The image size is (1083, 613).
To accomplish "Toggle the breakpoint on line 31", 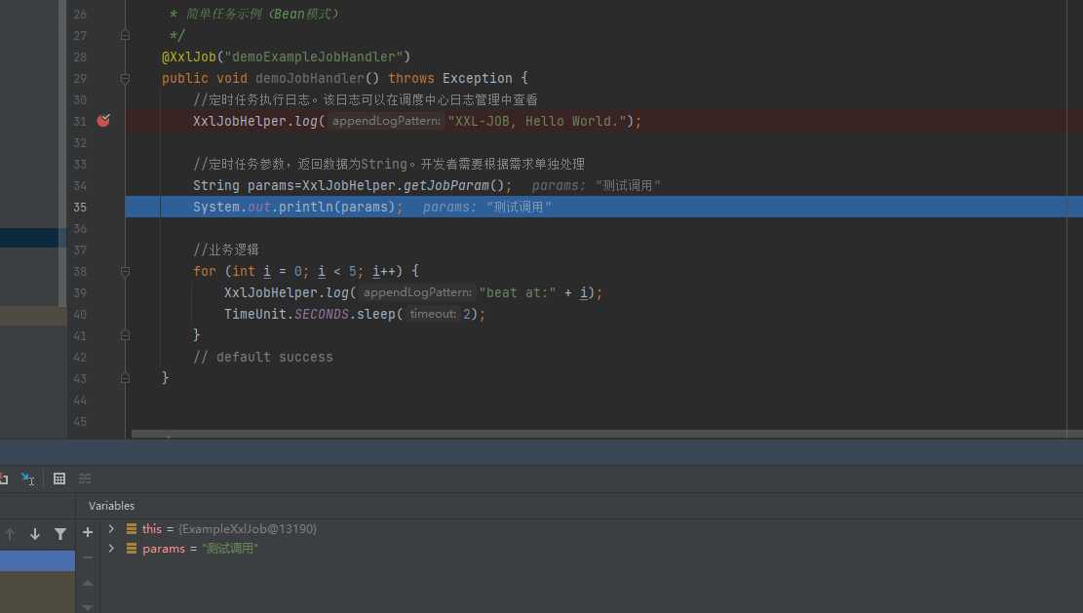I will (x=103, y=121).
